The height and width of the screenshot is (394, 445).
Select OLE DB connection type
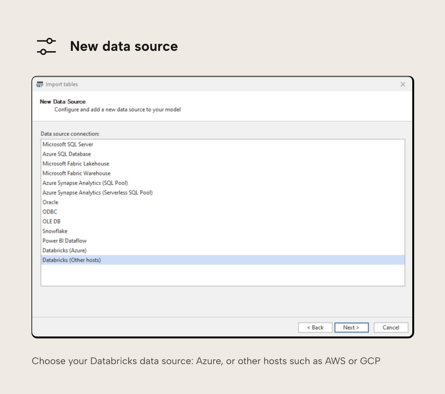223,221
